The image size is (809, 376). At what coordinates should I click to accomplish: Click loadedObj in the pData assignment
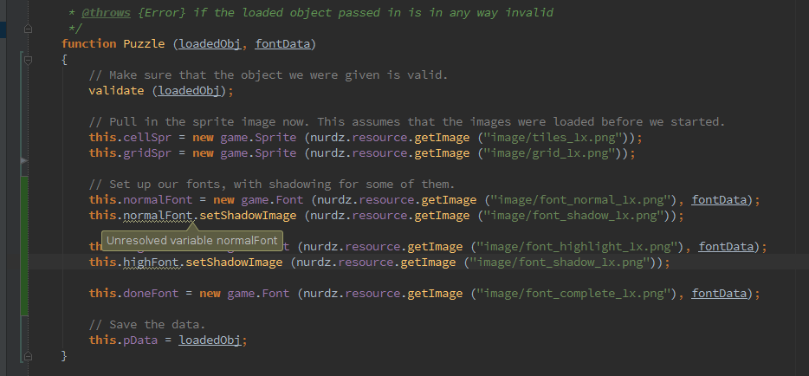(210, 340)
